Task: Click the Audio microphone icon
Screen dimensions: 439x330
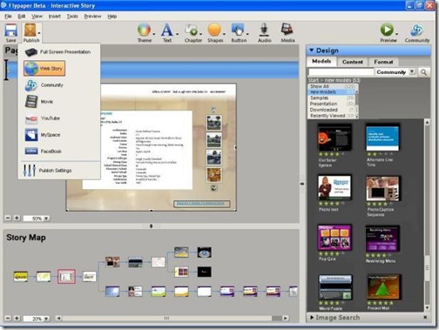Action: click(x=264, y=30)
